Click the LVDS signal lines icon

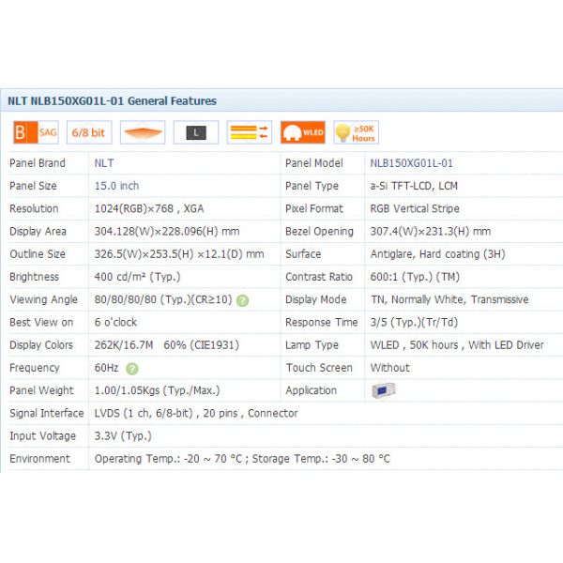pos(250,132)
